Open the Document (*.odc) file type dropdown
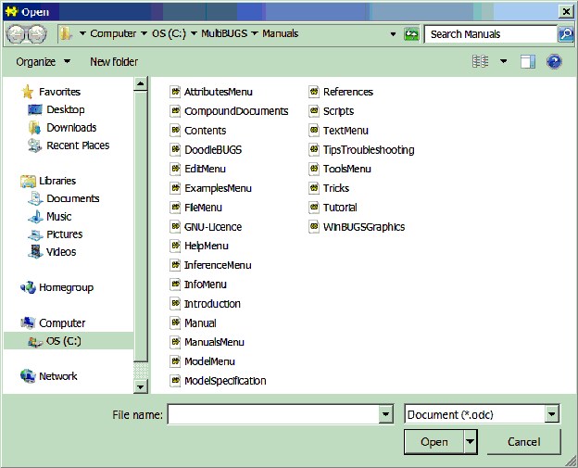Screen dimensions: 578x468 [551, 414]
